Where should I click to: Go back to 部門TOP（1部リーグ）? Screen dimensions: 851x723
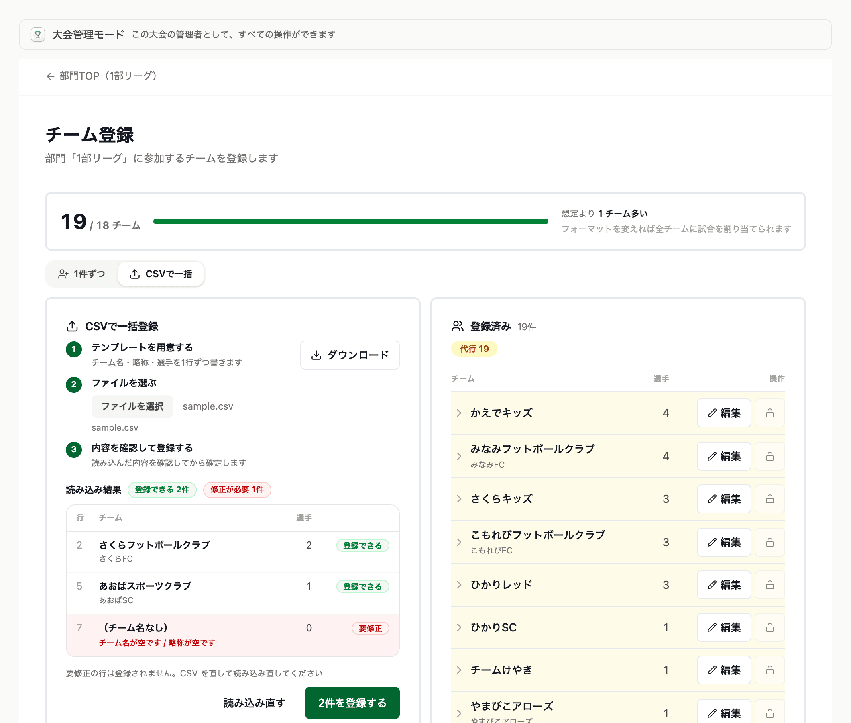[x=102, y=76]
